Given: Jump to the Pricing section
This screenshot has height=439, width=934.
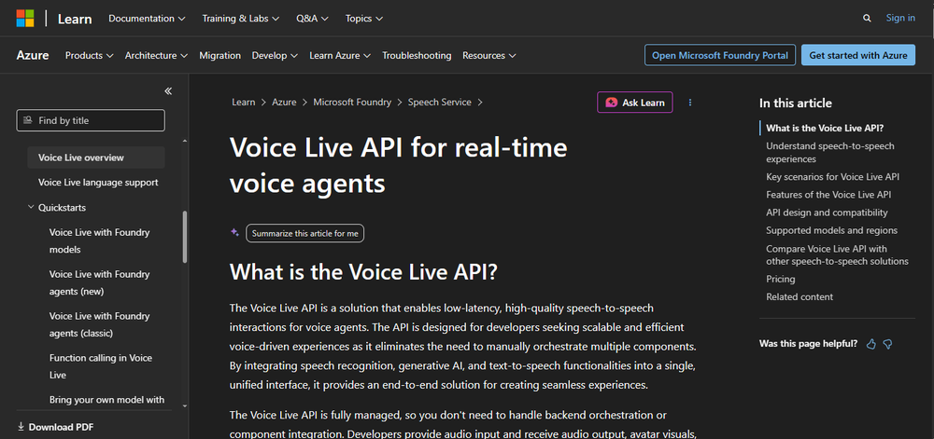Looking at the screenshot, I should pyautogui.click(x=780, y=279).
